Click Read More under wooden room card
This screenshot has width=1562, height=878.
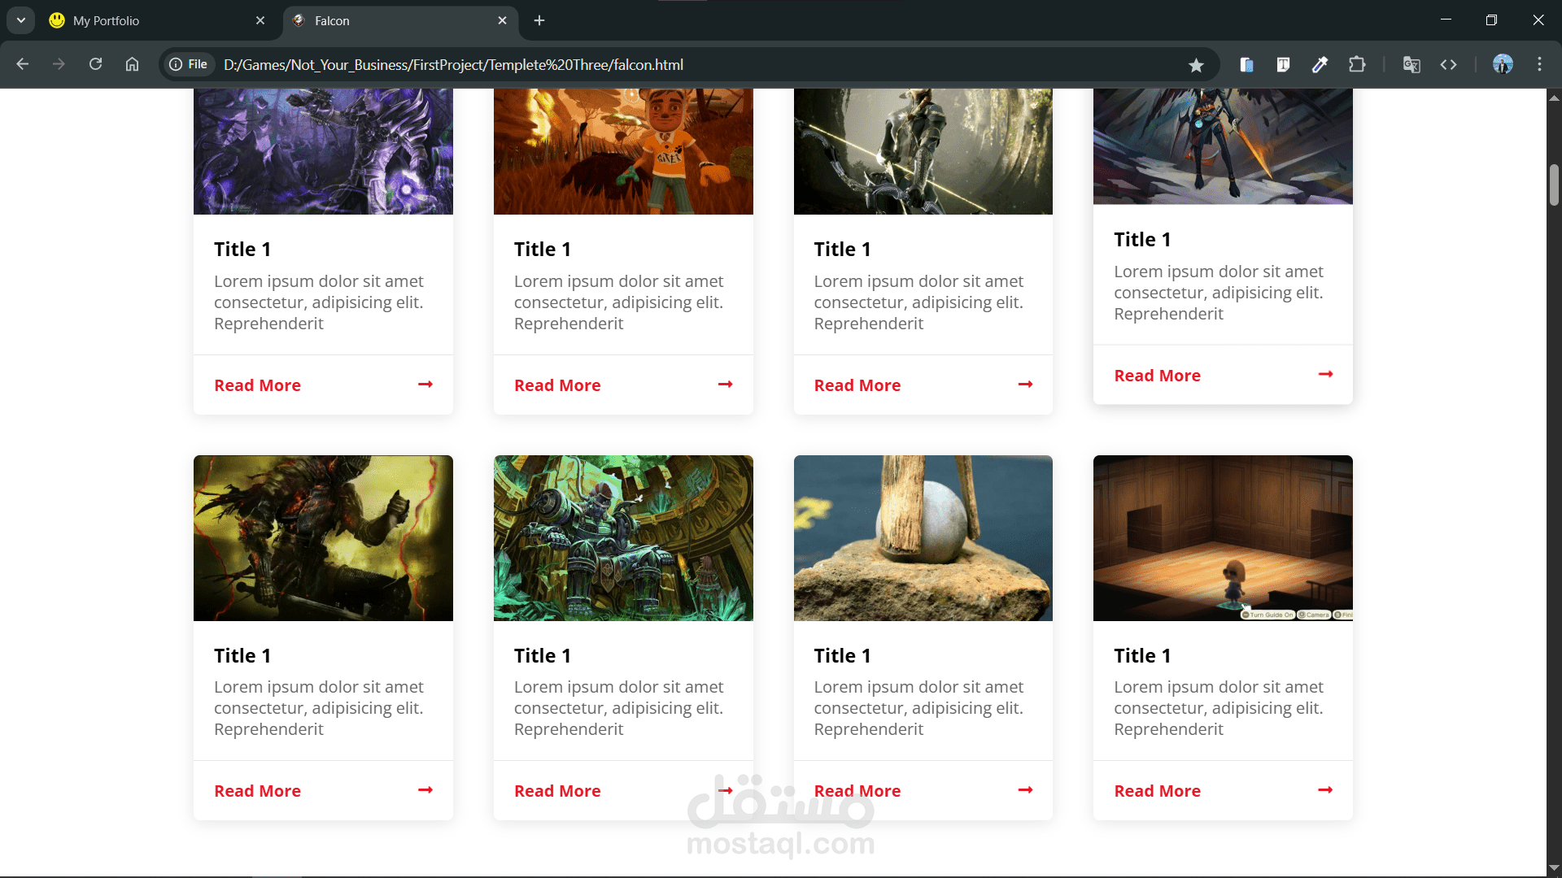(1157, 791)
